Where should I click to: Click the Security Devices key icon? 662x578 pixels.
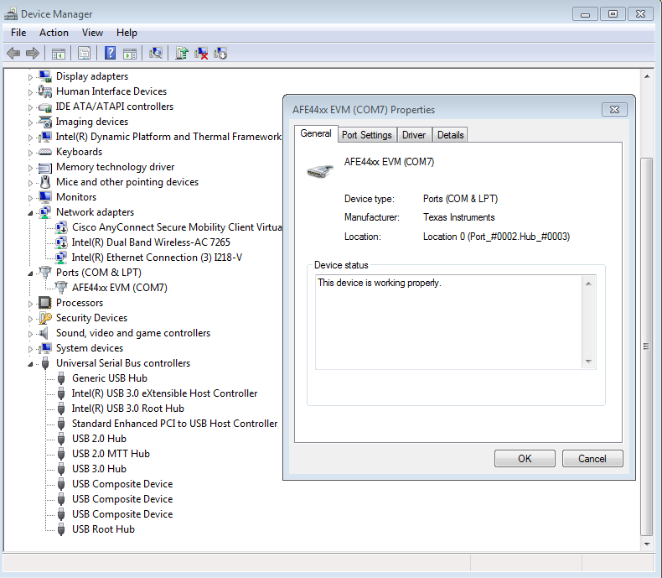(x=45, y=318)
